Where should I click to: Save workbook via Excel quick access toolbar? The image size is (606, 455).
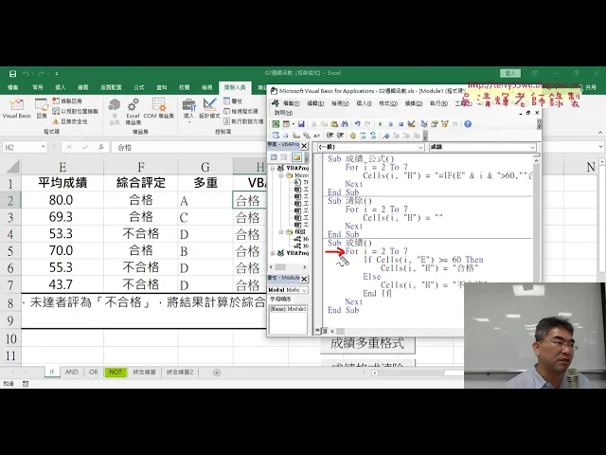pyautogui.click(x=12, y=74)
